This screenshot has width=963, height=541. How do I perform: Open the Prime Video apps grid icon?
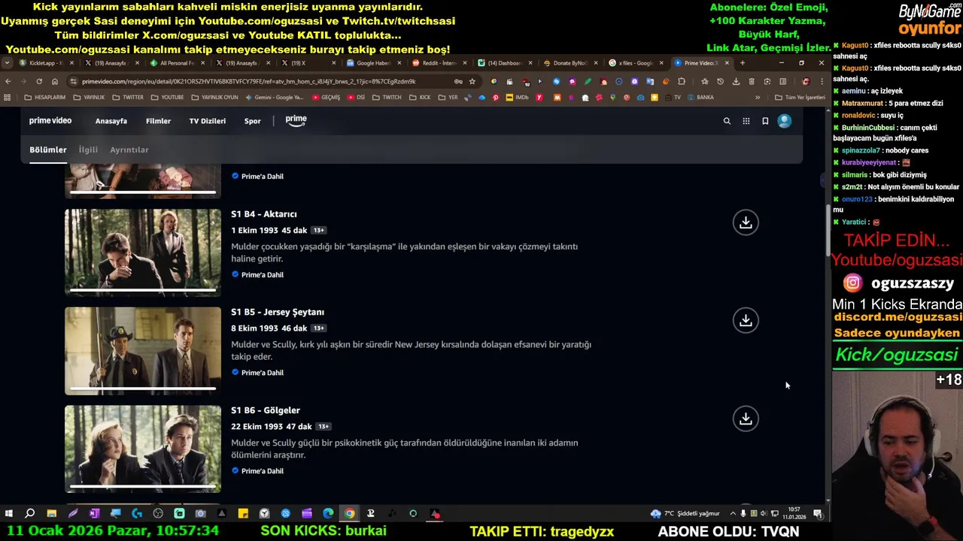(x=746, y=121)
